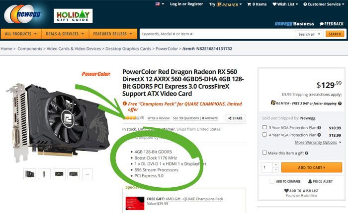
Task: Click the help icon beside 3 Year VGA Protection Plan
Action: (319, 128)
